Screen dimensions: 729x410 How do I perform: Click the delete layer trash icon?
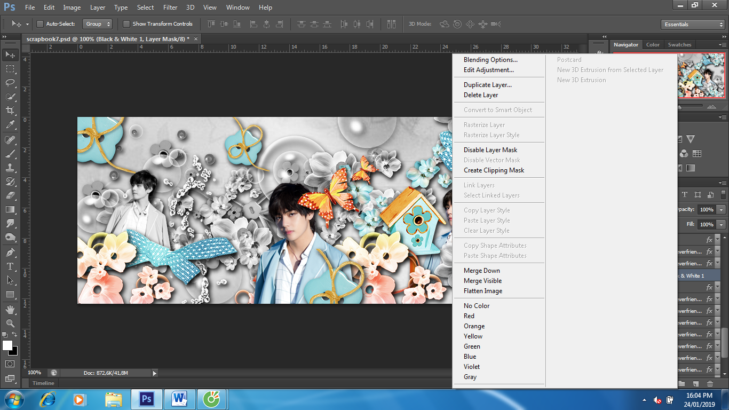point(710,383)
